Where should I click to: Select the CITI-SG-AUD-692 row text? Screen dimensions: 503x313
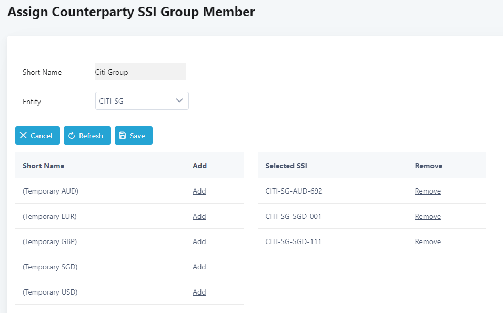pyautogui.click(x=294, y=191)
